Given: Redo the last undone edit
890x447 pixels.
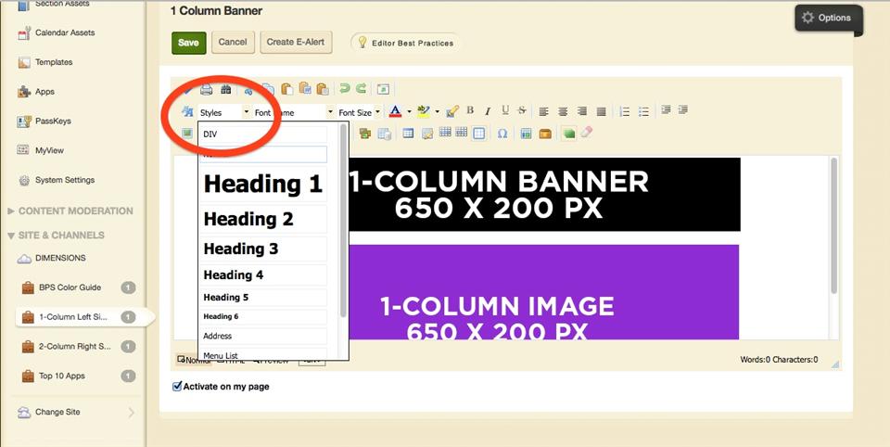Looking at the screenshot, I should 361,89.
